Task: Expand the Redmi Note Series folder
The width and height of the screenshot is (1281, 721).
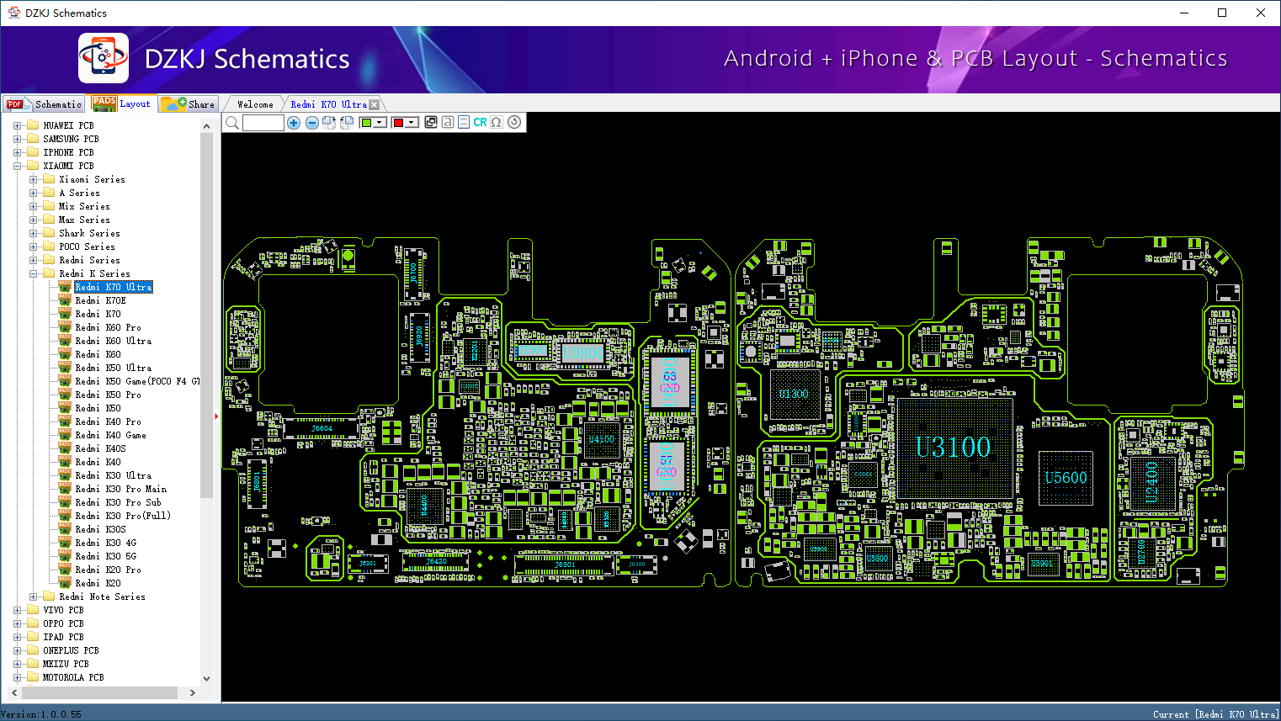Action: pyautogui.click(x=33, y=596)
